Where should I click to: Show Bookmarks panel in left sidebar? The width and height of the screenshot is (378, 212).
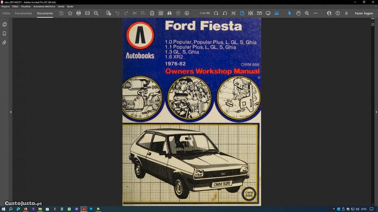[x=5, y=33]
